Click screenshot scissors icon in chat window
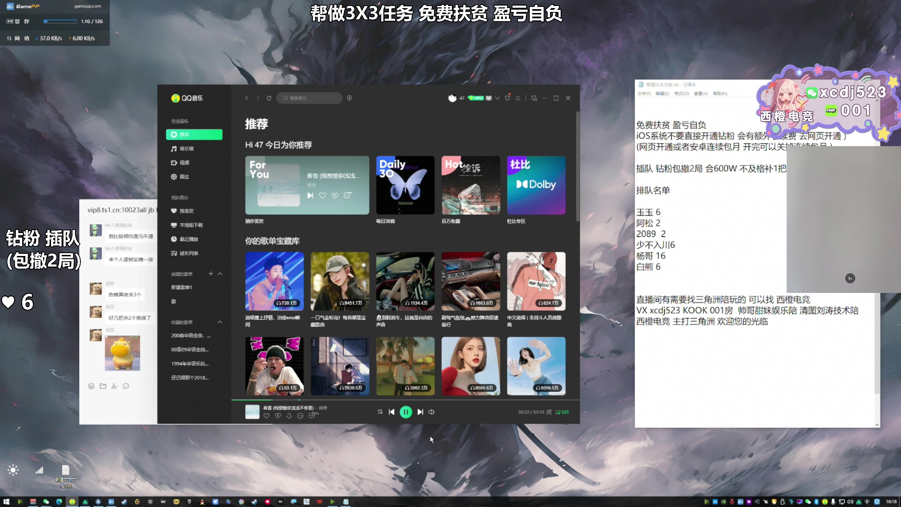The width and height of the screenshot is (901, 507). tap(114, 386)
